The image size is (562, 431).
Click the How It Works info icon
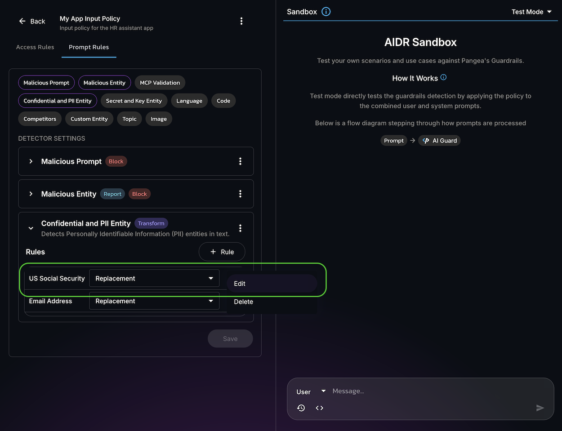tap(443, 77)
